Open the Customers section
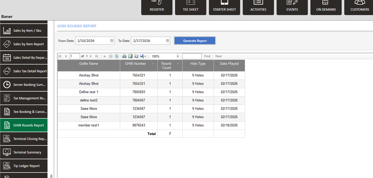Viewport: 373px width, 178px height. tap(360, 7)
